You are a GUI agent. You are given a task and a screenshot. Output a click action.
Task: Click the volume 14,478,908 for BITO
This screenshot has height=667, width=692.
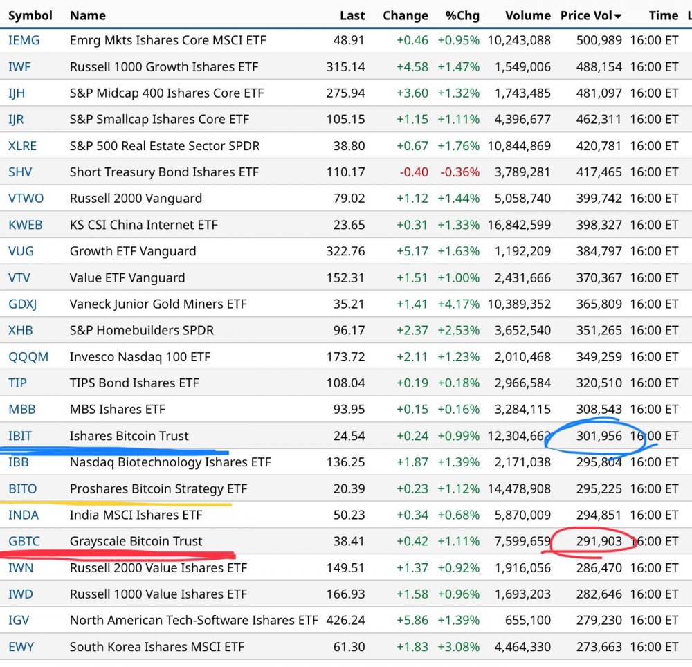[x=519, y=488]
